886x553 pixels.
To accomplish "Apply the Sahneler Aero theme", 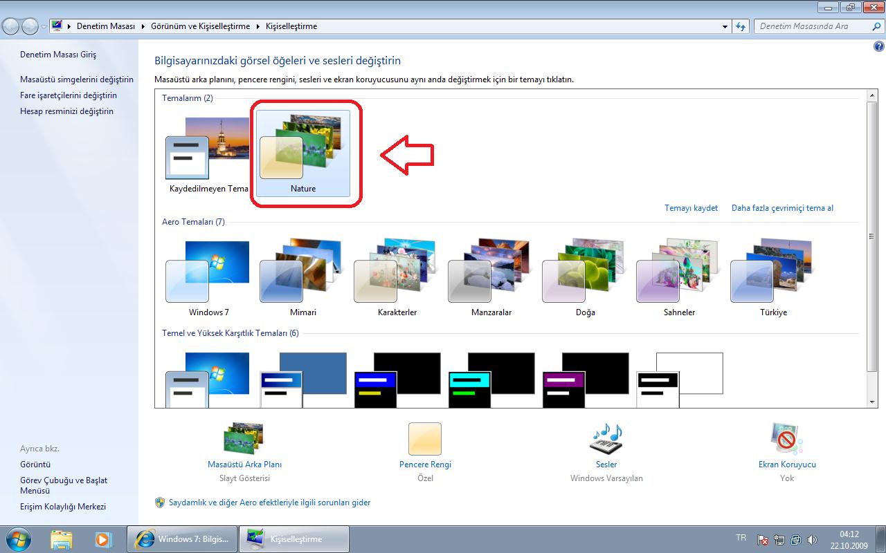I will click(x=679, y=278).
